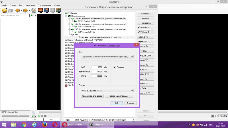
Task: Open Google Chrome from the taskbar
Action: click(24, 125)
